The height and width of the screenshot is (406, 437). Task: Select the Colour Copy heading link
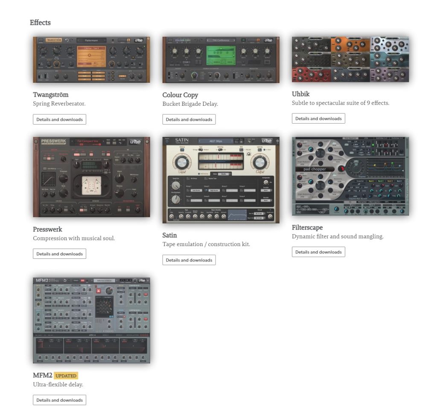180,95
